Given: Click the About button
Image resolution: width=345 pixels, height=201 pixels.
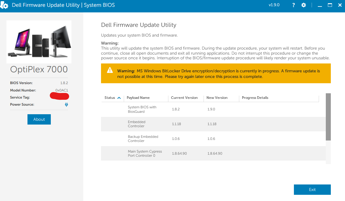Looking at the screenshot, I should (x=39, y=119).
